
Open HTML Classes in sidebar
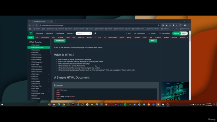pyautogui.click(x=36, y=98)
